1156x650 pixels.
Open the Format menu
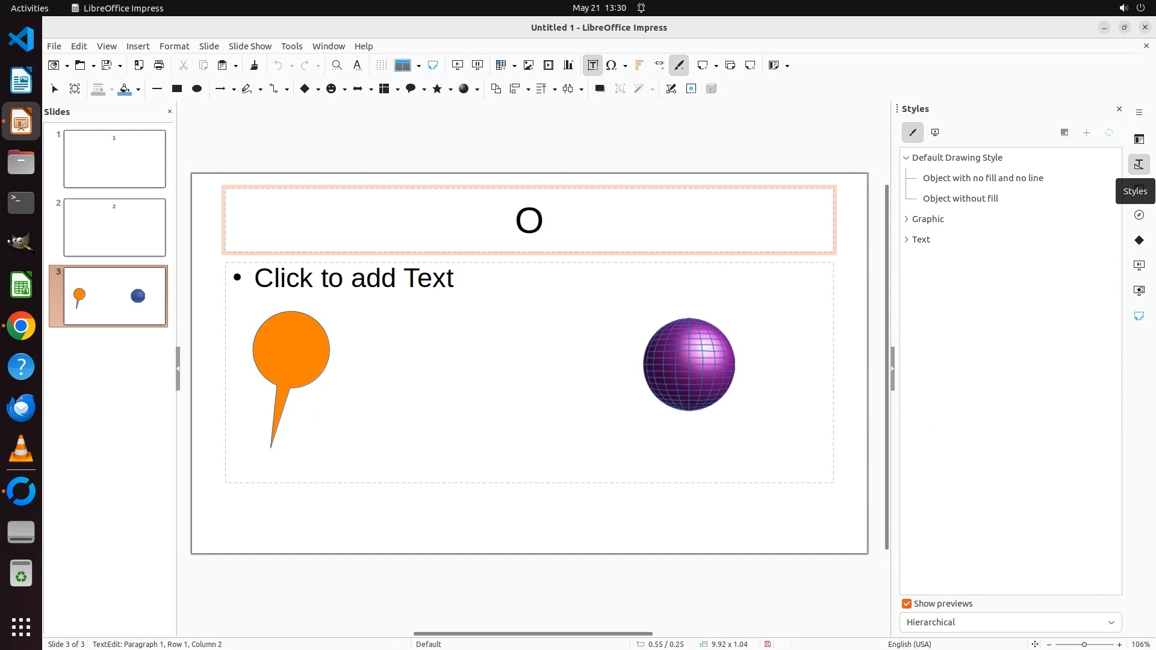coord(174,46)
